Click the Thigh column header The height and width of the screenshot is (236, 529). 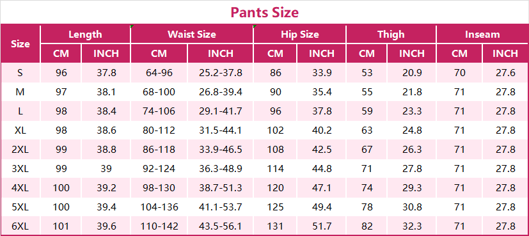tap(391, 34)
